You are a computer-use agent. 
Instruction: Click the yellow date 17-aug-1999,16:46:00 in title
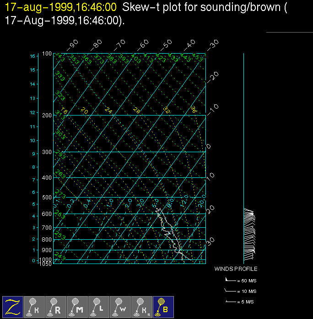click(60, 8)
